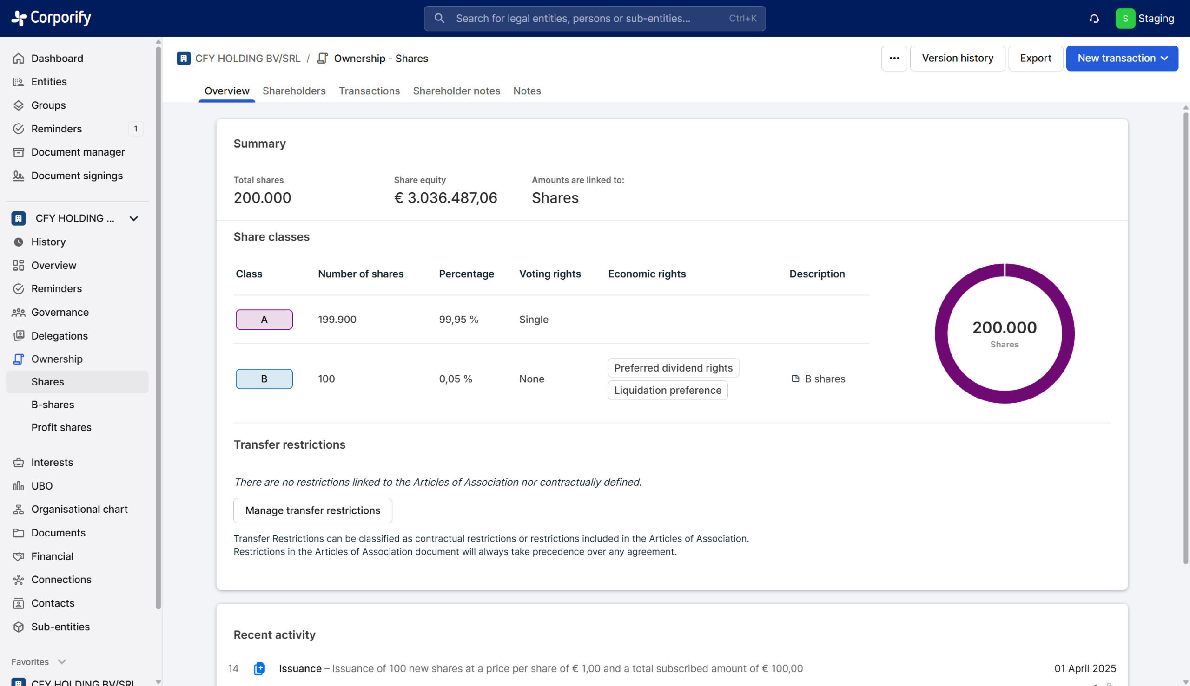
Task: Select B-shares in the sidebar
Action: click(x=53, y=405)
